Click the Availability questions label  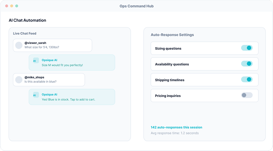172,64
